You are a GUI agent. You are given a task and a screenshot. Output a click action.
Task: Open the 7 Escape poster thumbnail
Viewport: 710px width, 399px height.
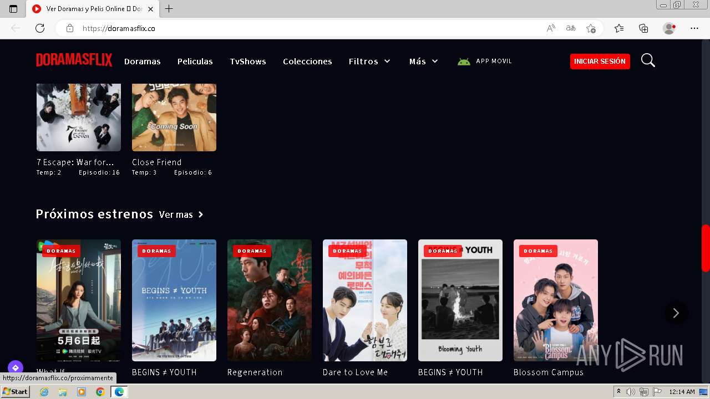click(79, 117)
